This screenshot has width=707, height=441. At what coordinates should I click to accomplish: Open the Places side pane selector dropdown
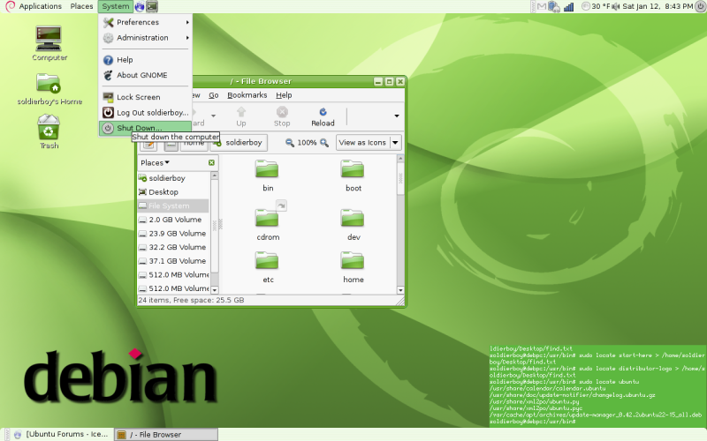pyautogui.click(x=155, y=162)
